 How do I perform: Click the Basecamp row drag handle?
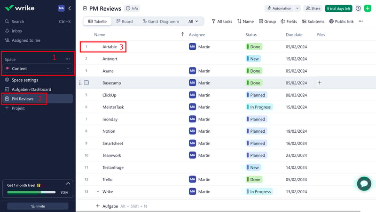click(80, 83)
